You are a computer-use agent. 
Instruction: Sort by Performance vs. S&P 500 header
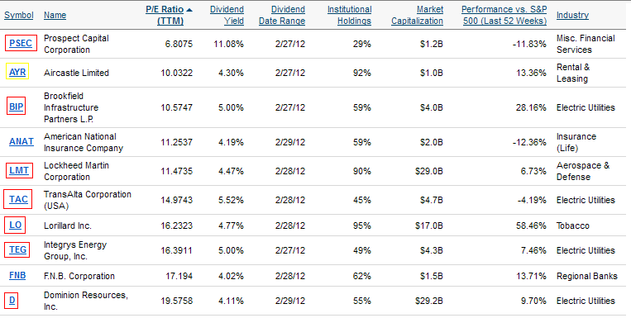tap(504, 15)
